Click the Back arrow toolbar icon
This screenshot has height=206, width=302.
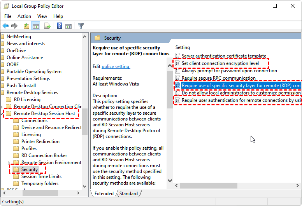pos(5,26)
